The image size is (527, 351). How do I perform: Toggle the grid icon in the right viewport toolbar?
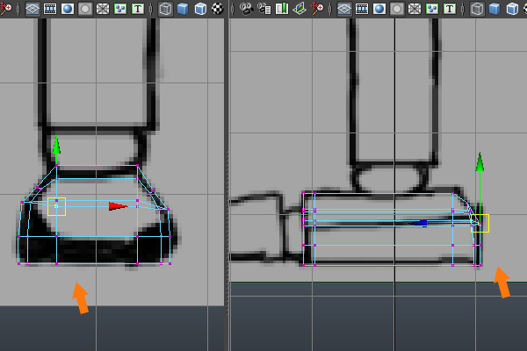point(343,10)
